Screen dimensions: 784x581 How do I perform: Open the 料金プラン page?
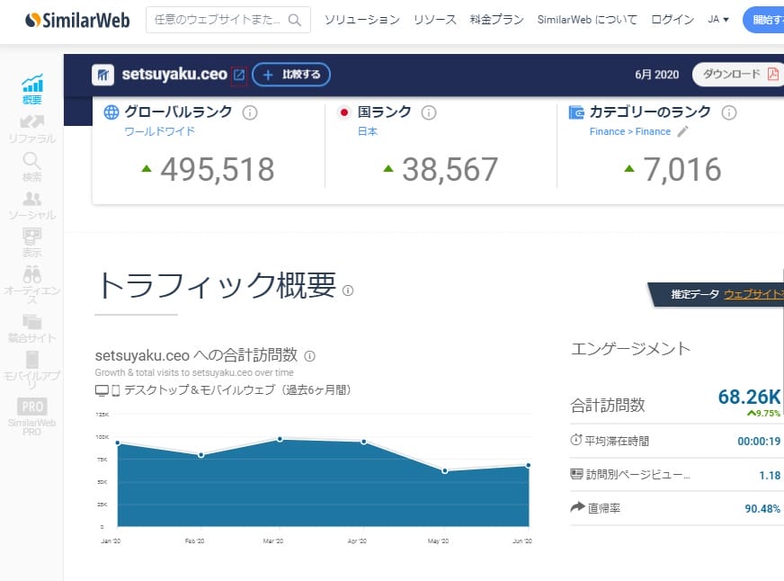pyautogui.click(x=496, y=20)
